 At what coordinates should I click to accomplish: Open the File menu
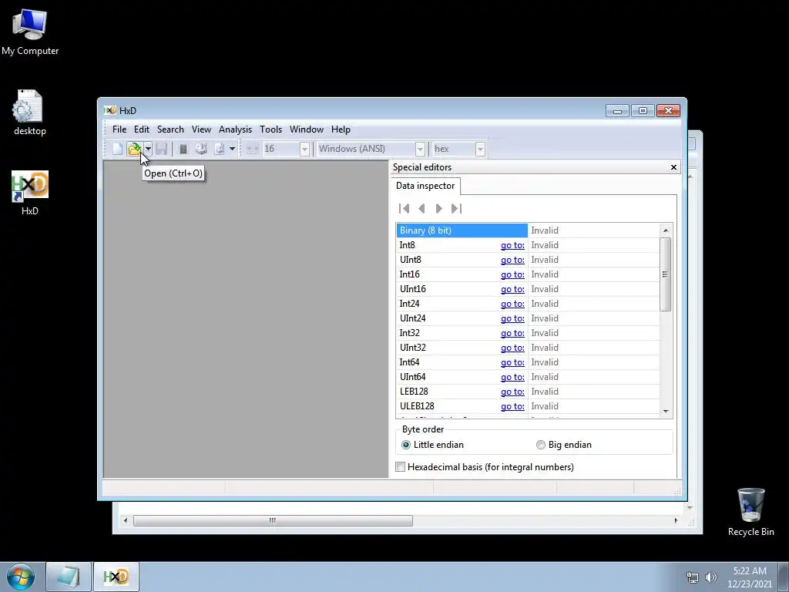[119, 129]
